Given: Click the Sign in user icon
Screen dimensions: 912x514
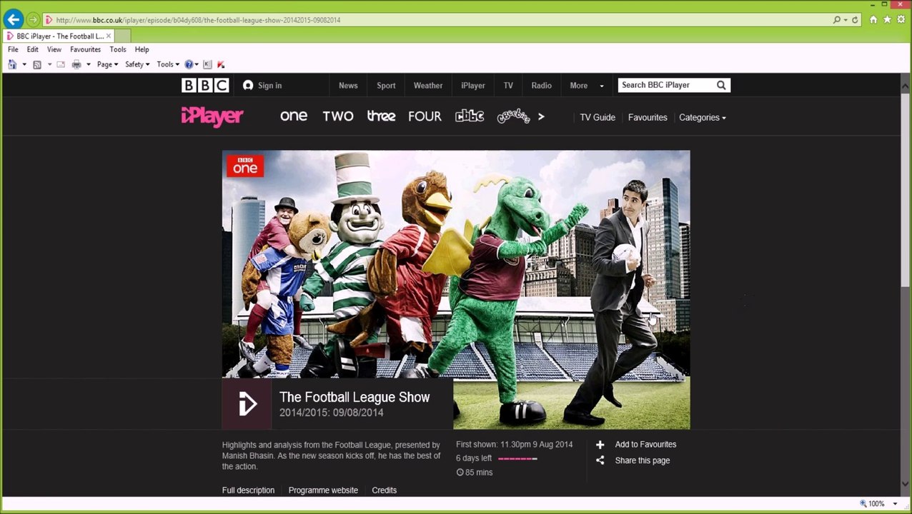Looking at the screenshot, I should pos(248,85).
